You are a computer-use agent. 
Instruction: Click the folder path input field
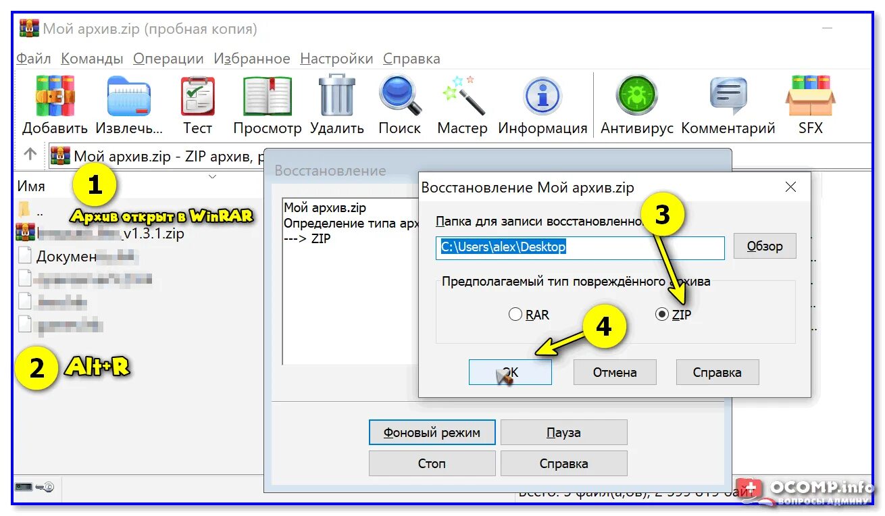pyautogui.click(x=580, y=247)
